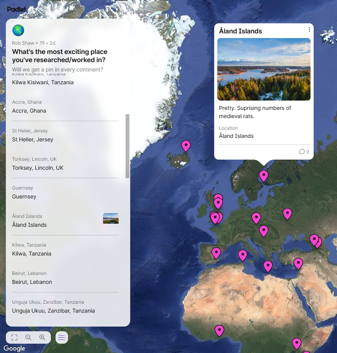Screen dimensions: 337x353
Task: Toggle the post list sidebar button
Action: pos(62,337)
